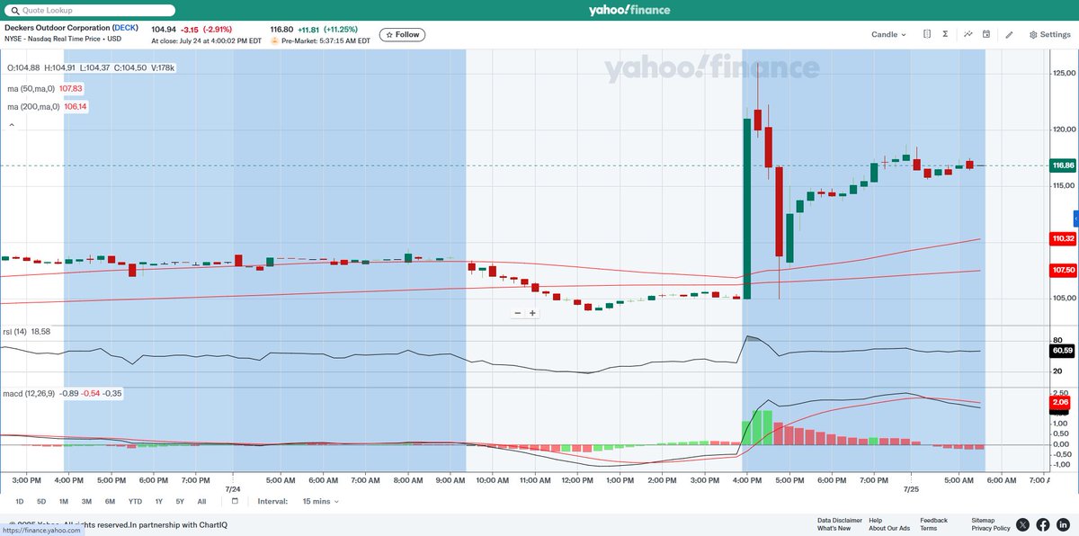Open the date range calendar picker icon
The height and width of the screenshot is (536, 1079).
point(235,501)
